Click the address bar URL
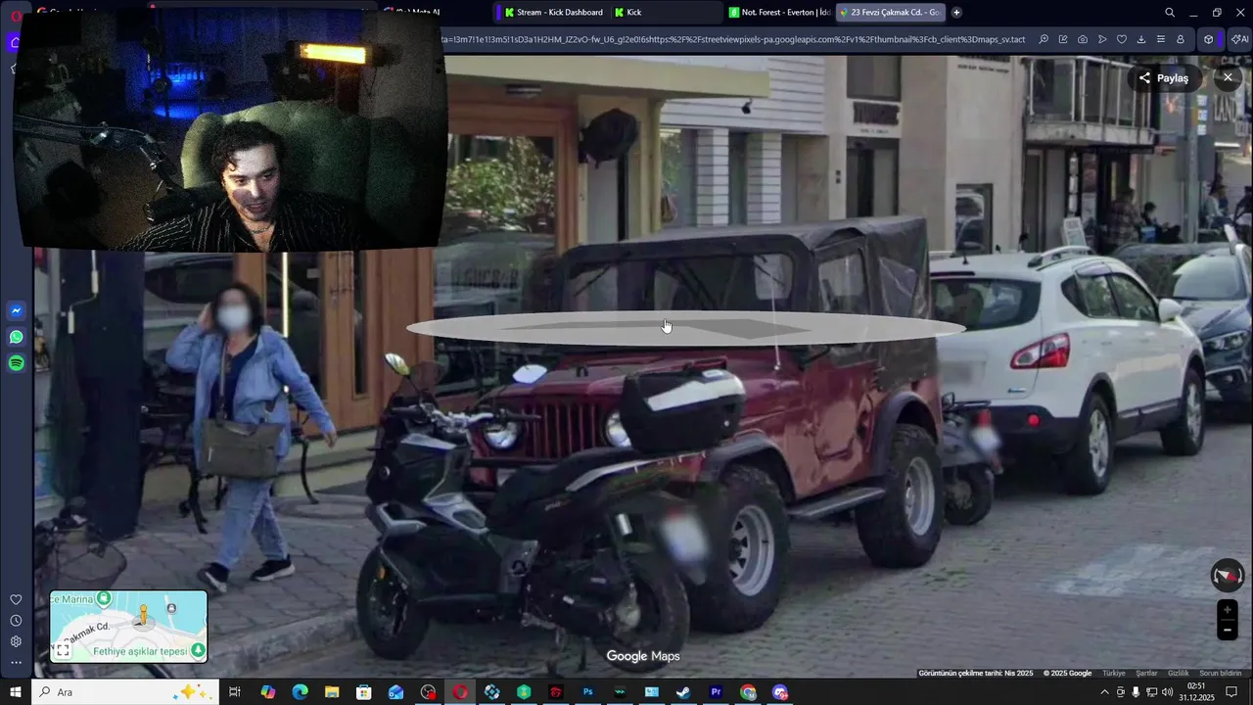The height and width of the screenshot is (705, 1253). click(x=734, y=39)
